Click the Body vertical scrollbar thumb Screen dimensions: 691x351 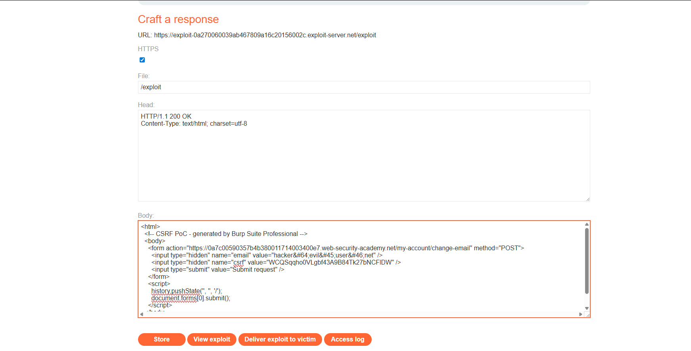coord(587,261)
